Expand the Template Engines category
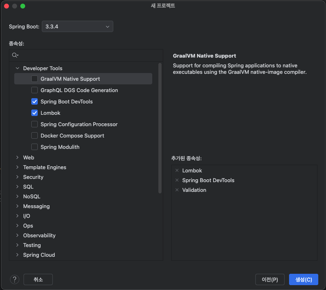 coord(17,167)
